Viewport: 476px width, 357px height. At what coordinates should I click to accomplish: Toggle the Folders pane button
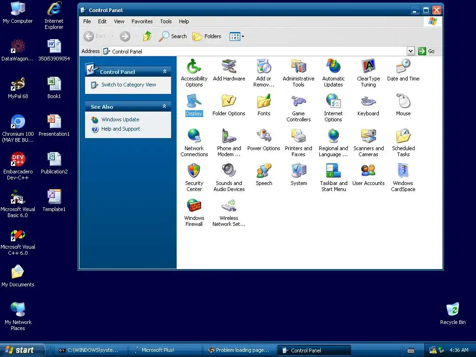207,36
